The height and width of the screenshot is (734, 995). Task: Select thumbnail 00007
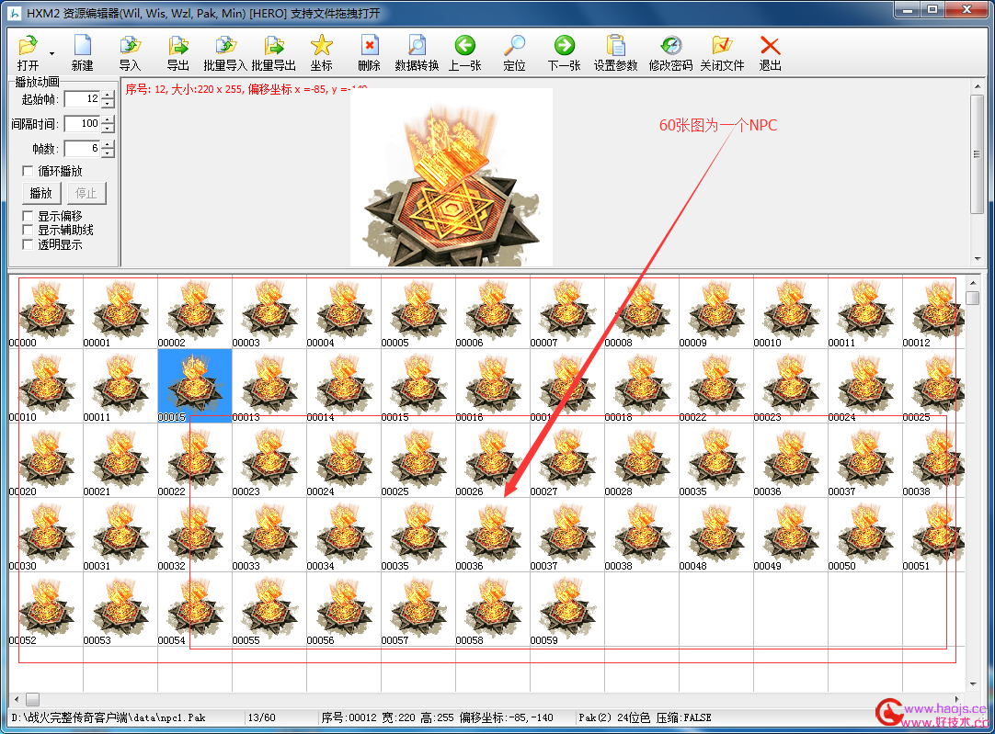click(x=567, y=311)
